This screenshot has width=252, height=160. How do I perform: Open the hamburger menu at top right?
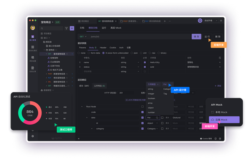[221, 21]
